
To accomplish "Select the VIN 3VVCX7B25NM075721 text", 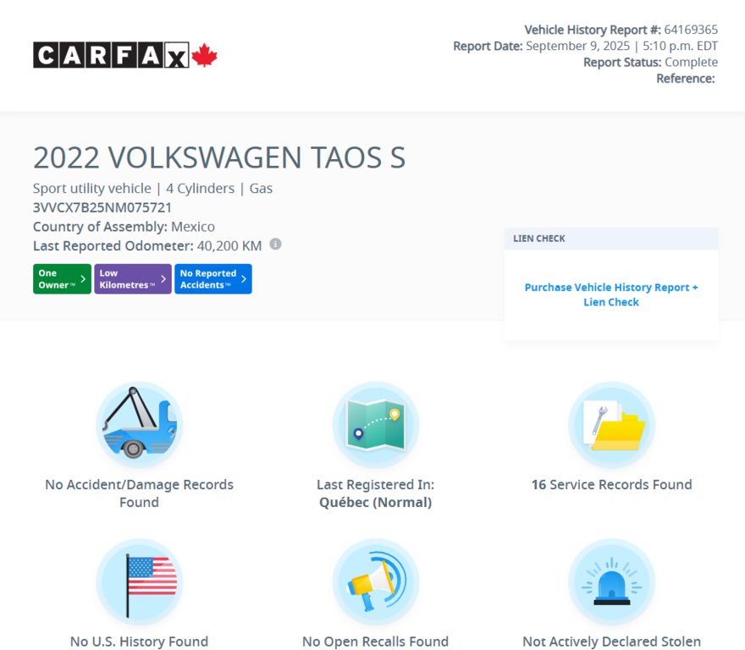I will (x=102, y=207).
